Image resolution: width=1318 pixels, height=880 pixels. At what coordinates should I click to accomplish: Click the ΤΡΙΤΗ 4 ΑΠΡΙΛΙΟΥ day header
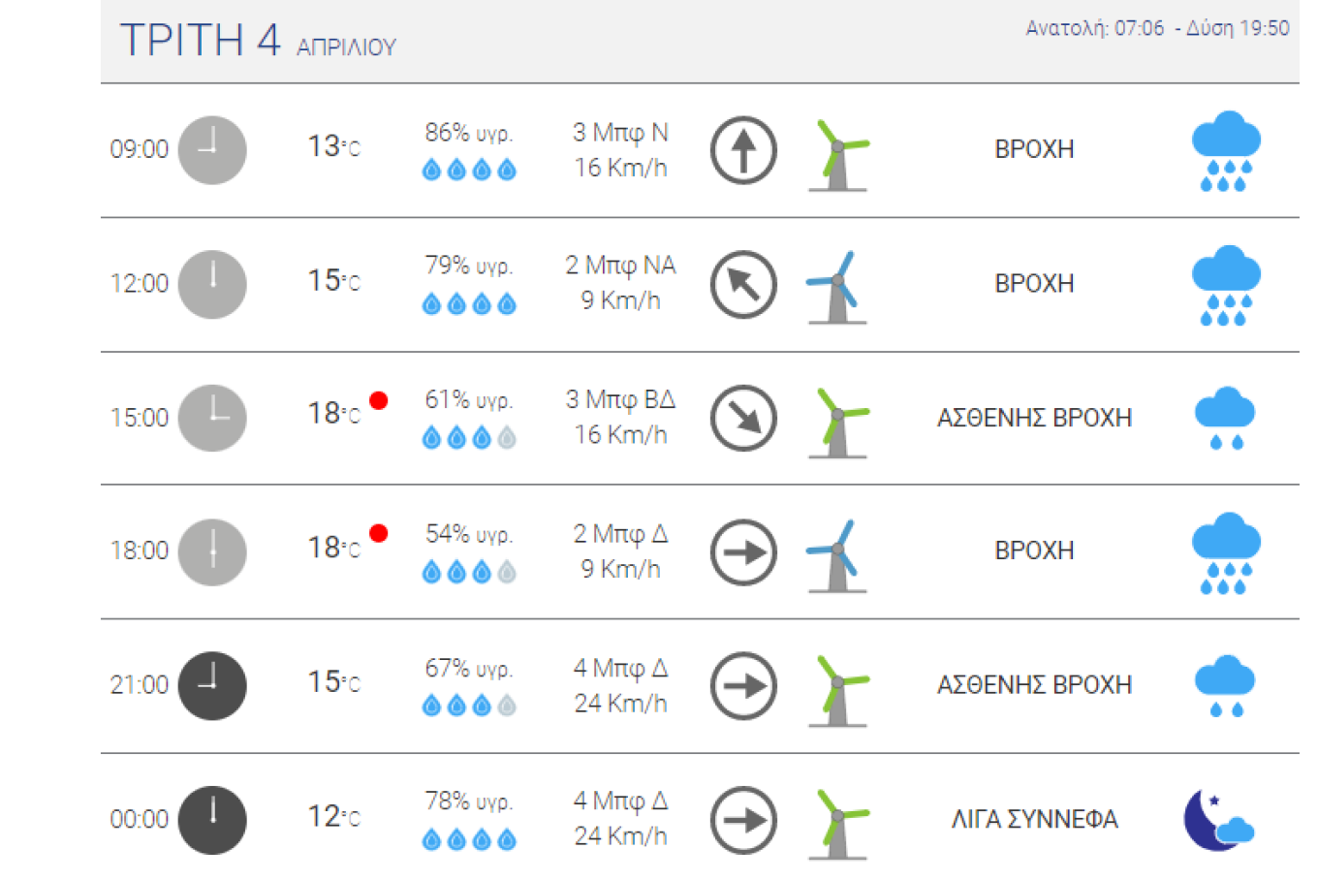(x=258, y=41)
